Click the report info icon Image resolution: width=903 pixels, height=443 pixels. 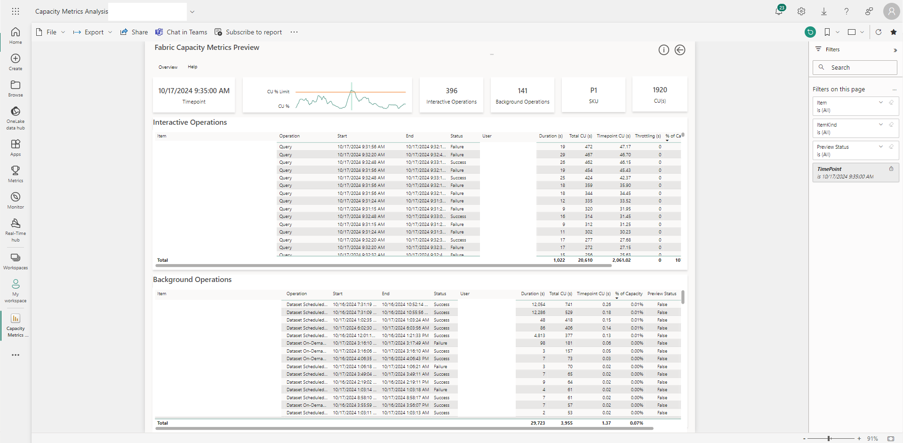click(663, 50)
